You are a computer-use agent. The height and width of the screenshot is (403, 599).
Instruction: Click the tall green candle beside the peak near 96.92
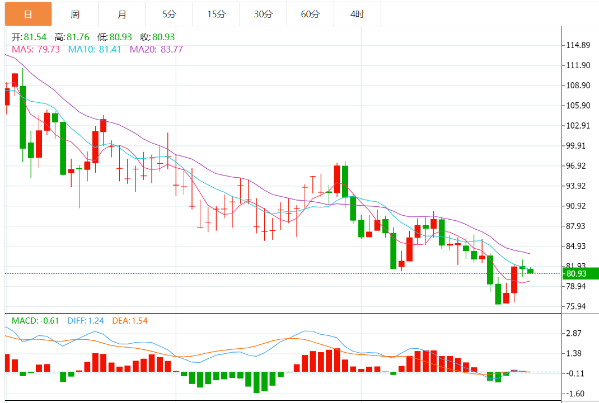tap(345, 182)
